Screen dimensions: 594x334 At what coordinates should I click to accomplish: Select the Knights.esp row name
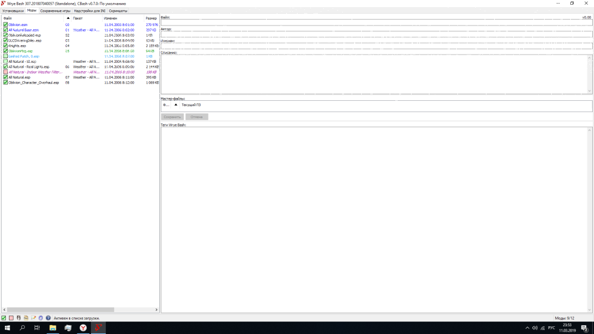click(x=17, y=46)
